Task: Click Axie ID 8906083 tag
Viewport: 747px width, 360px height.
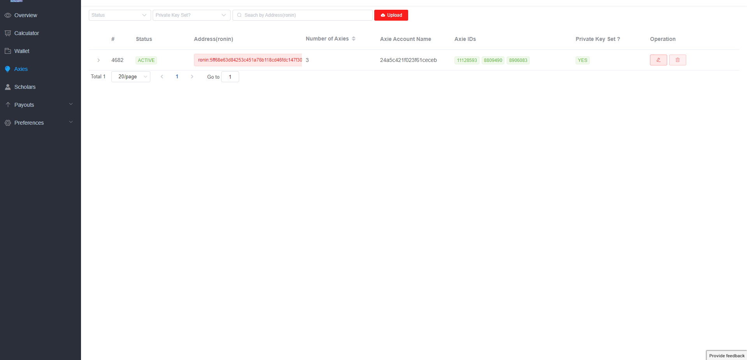Action: point(518,60)
